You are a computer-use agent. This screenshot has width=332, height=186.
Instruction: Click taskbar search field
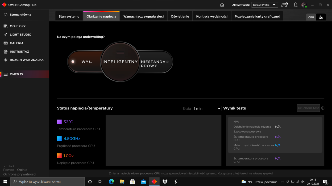pyautogui.click(x=47, y=182)
